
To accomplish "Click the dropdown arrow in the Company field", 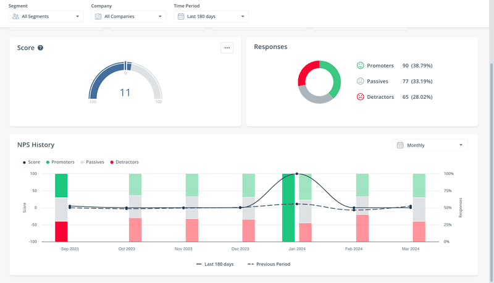I will [160, 17].
